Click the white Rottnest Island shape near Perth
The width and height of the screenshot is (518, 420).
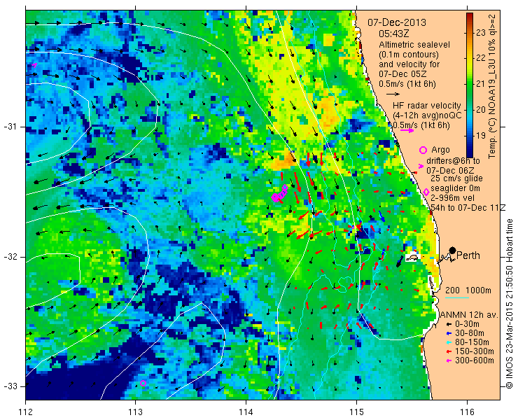tap(412, 257)
